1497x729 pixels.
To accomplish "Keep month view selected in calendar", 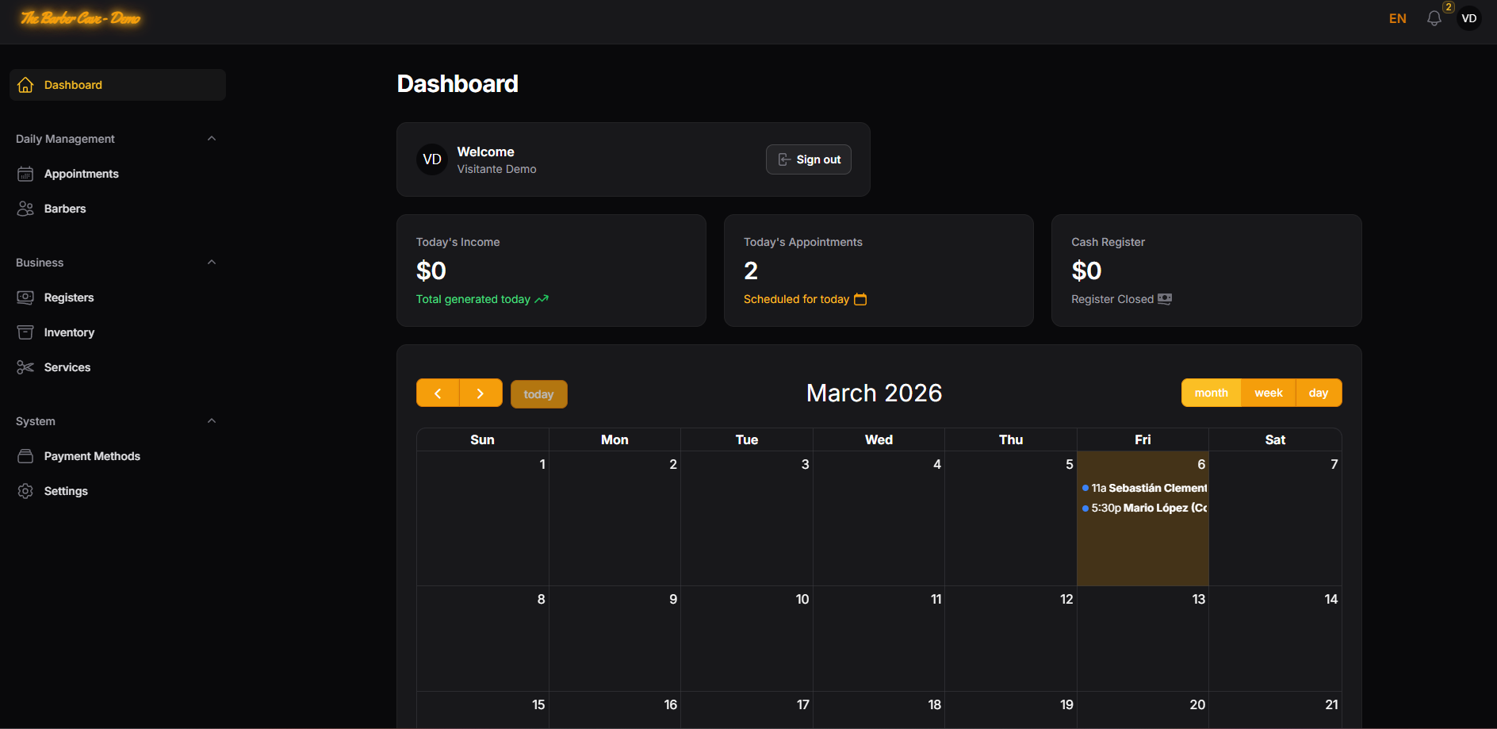I will [x=1211, y=392].
